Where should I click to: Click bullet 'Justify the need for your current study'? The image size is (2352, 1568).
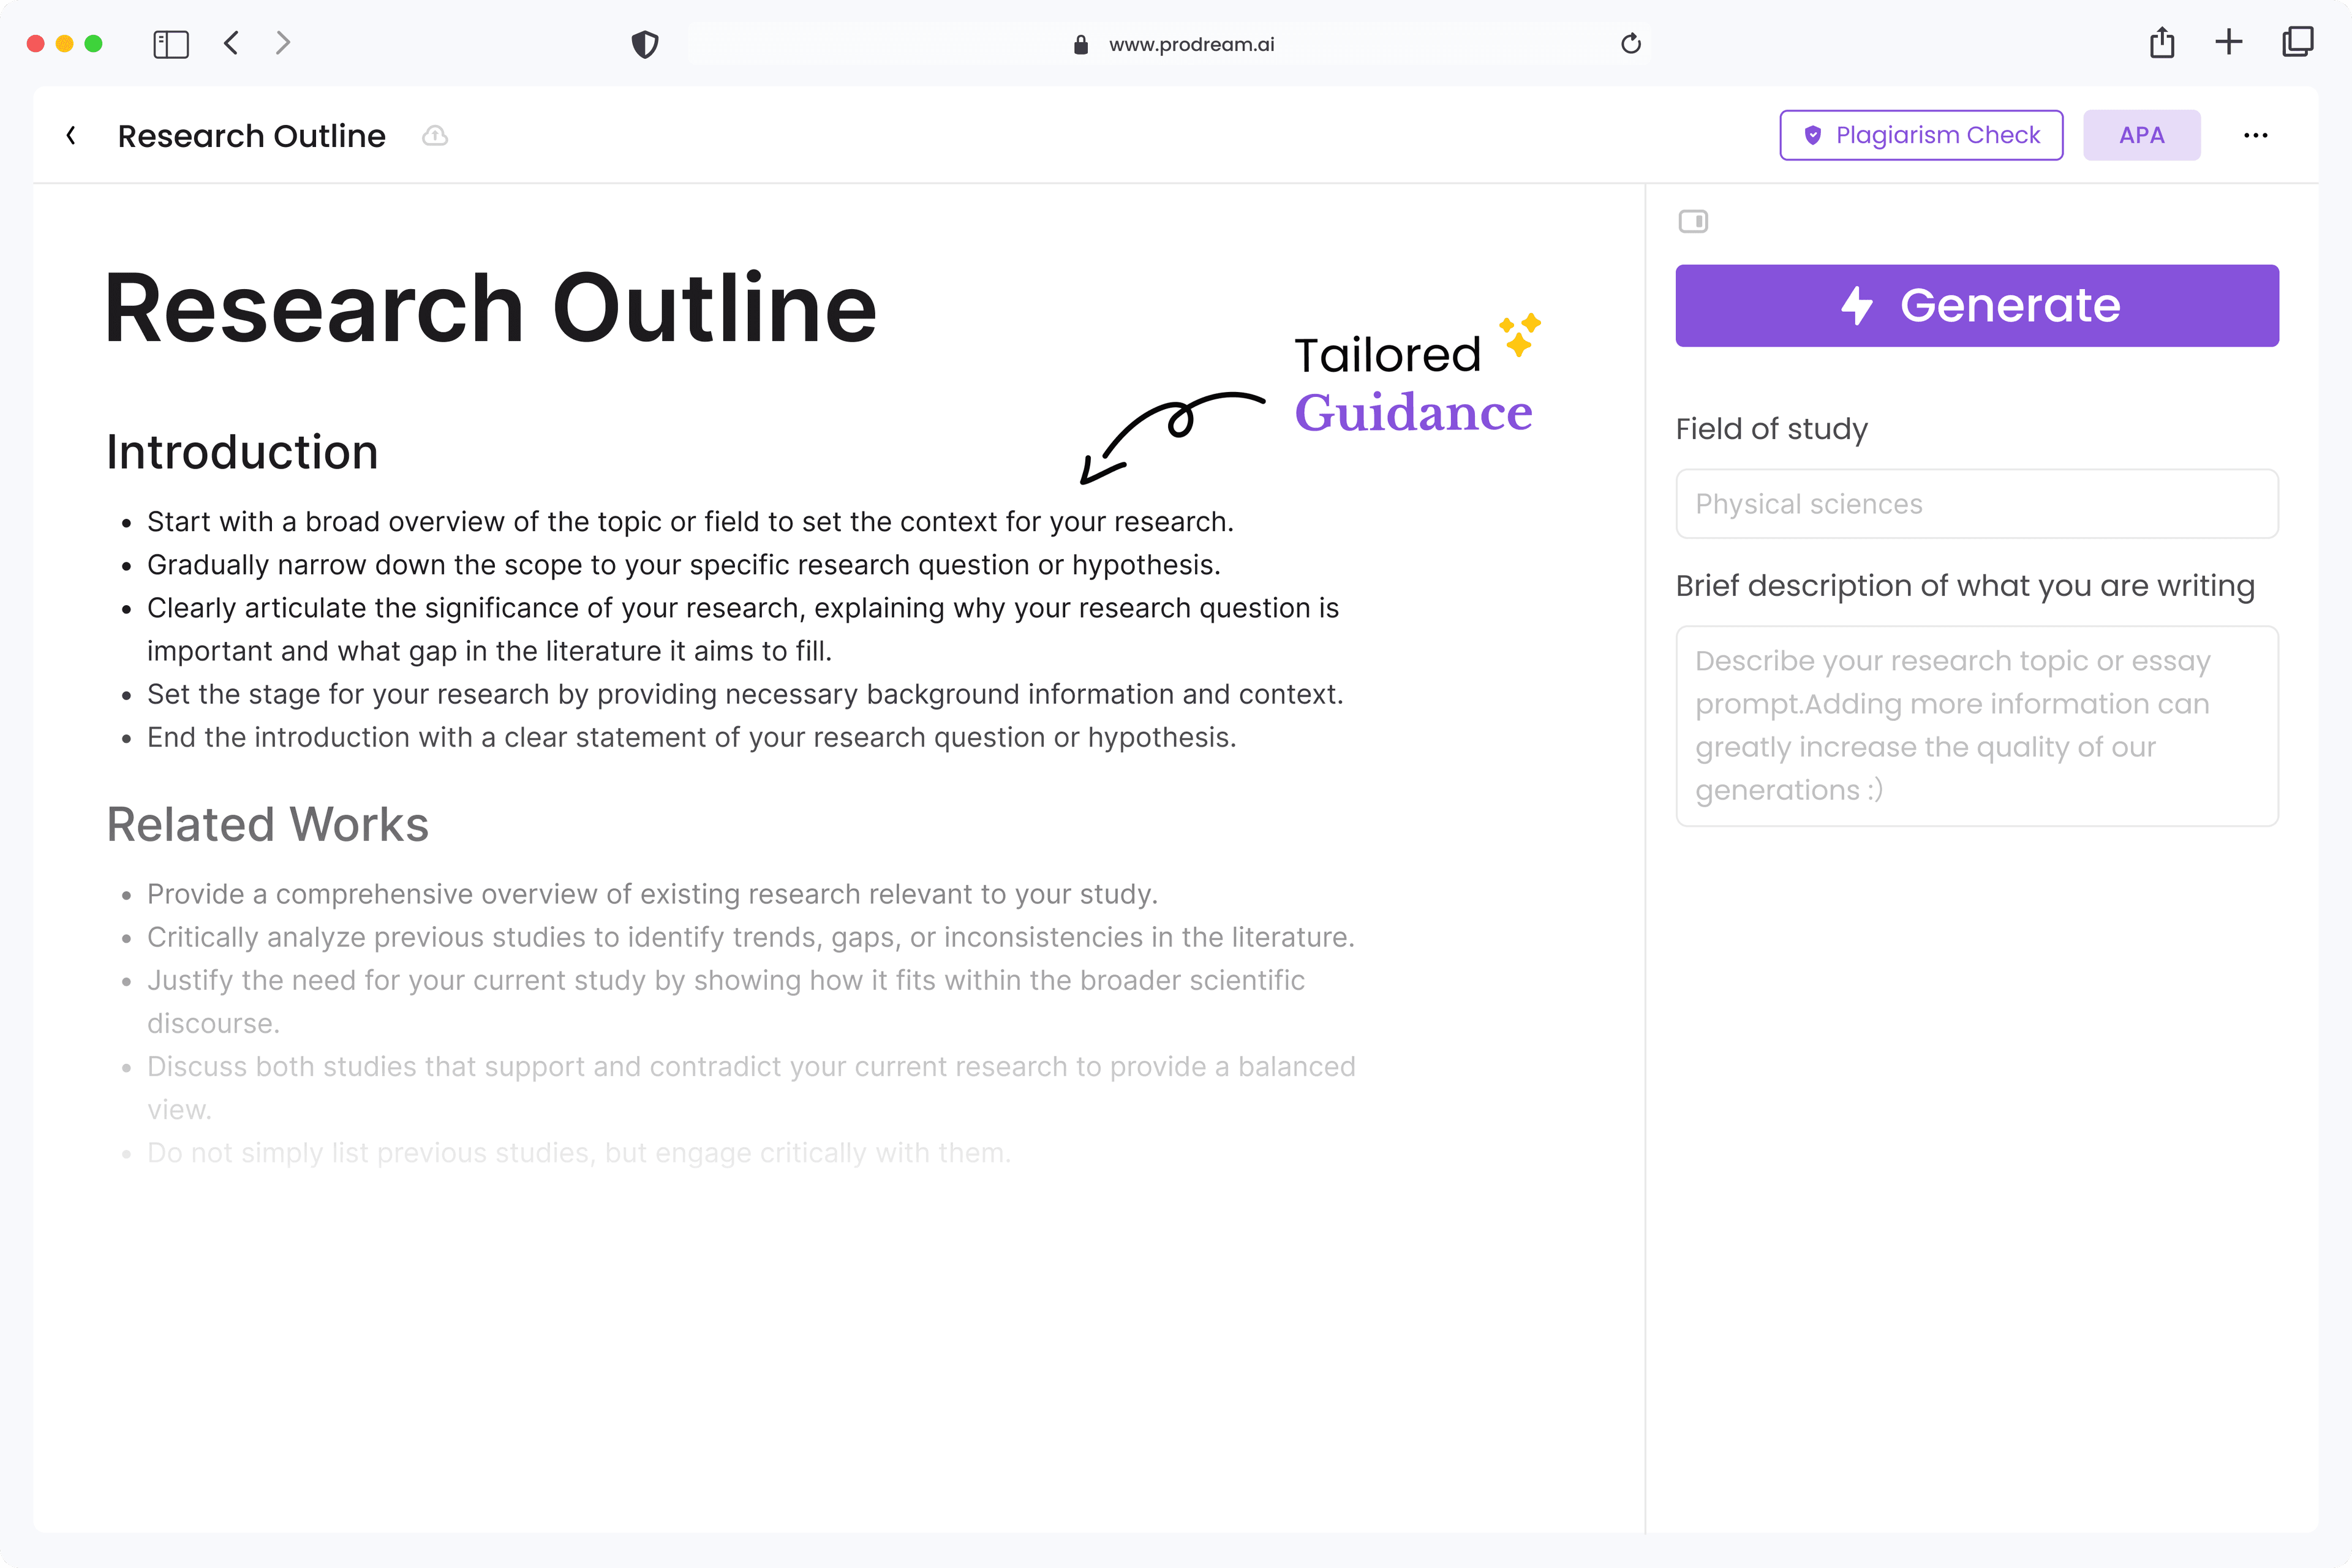click(x=725, y=1002)
